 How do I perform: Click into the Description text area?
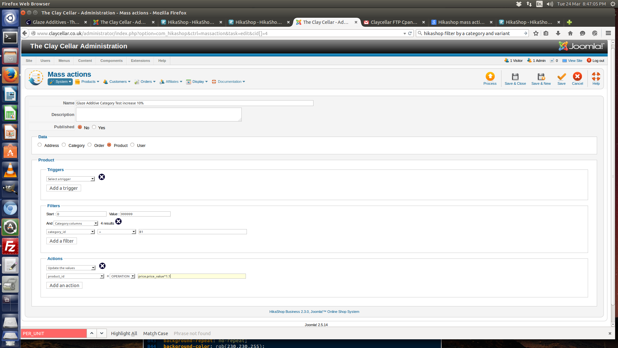(x=158, y=114)
